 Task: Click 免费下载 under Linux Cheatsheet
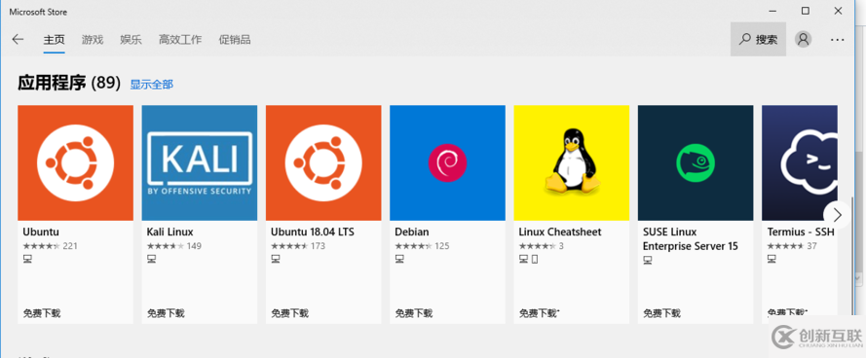[539, 313]
